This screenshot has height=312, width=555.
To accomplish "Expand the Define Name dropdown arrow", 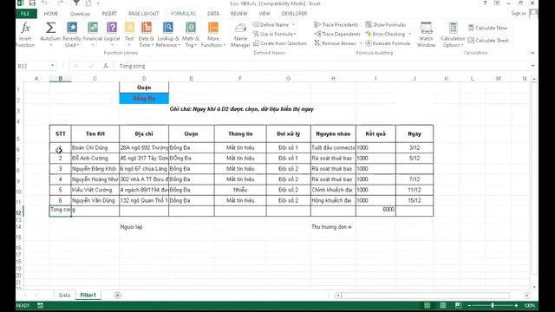I will pos(293,25).
